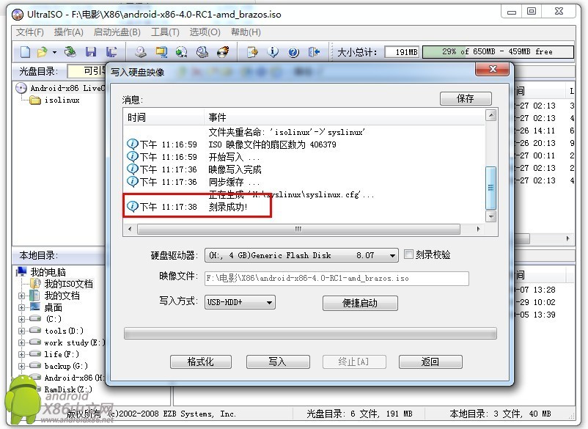
Task: Select the life(F:) drive
Action: coord(62,354)
